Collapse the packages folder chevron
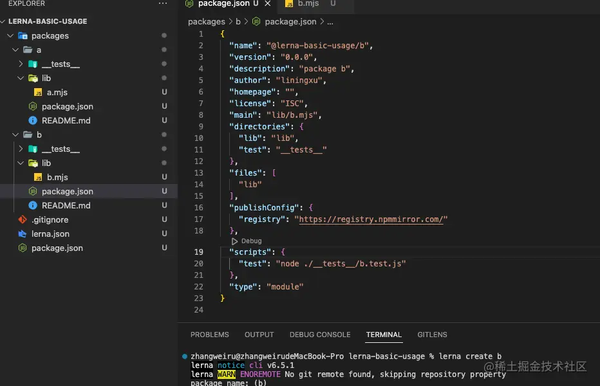The width and height of the screenshot is (600, 386). [10, 35]
